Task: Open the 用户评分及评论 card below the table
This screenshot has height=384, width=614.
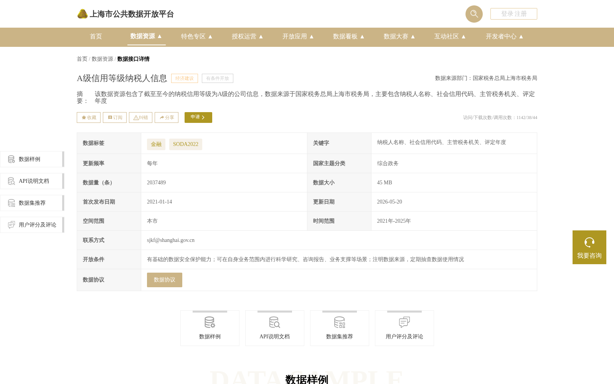Action: [404, 328]
